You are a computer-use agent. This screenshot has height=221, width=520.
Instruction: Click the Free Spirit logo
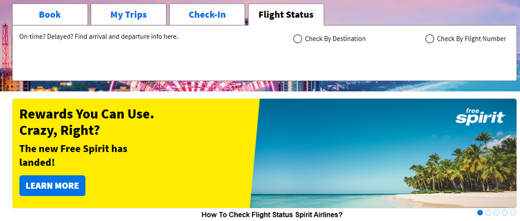[x=480, y=117]
